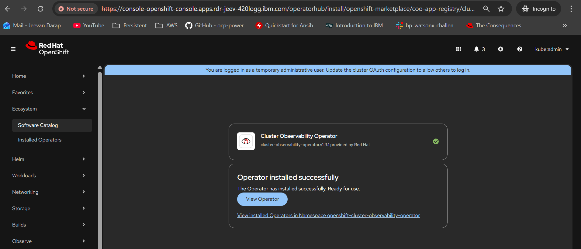Expand the Helm navigation section
The image size is (581, 249).
(49, 159)
